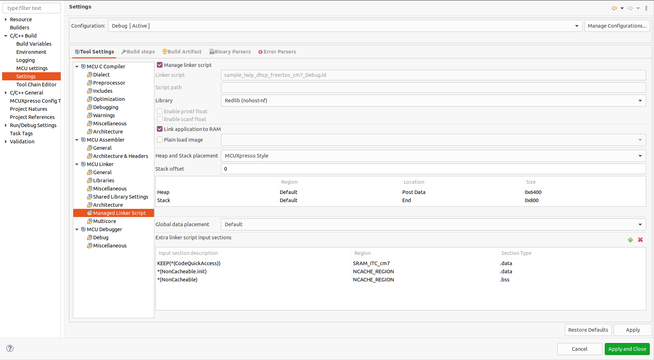Click the Restore Defaults button
This screenshot has width=654, height=360.
[588, 330]
